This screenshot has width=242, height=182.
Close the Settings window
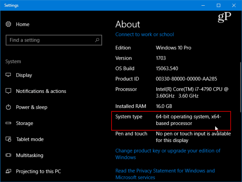(234, 5)
